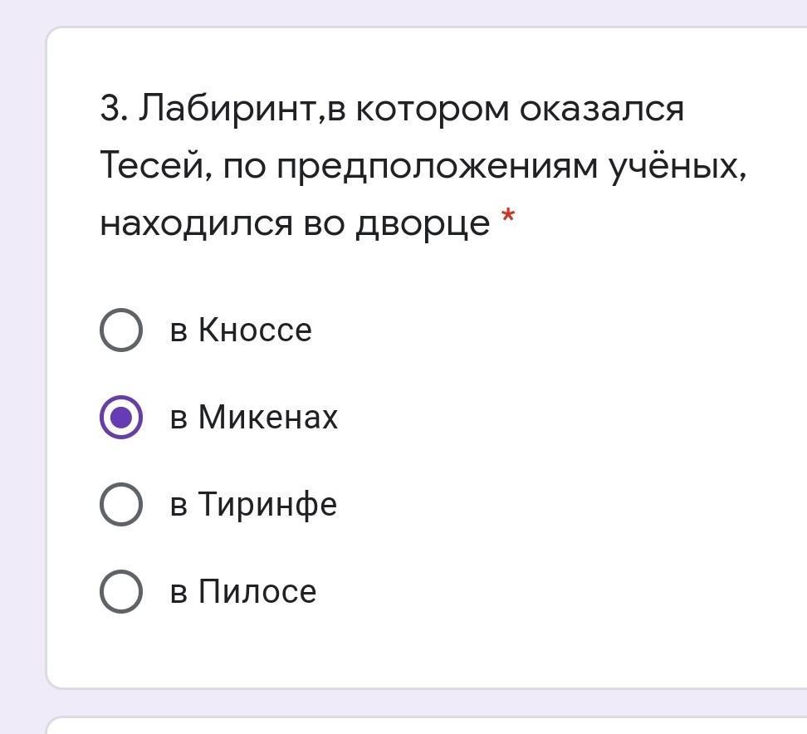807x734 pixels.
Task: Click the next question card at bottom
Action: pyautogui.click(x=415, y=725)
